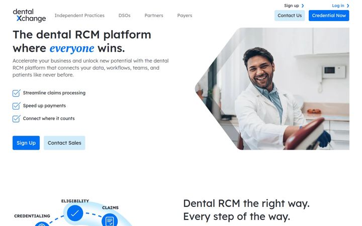This screenshot has width=362, height=226.
Task: Click the Dental Xchange logo
Action: click(x=29, y=16)
